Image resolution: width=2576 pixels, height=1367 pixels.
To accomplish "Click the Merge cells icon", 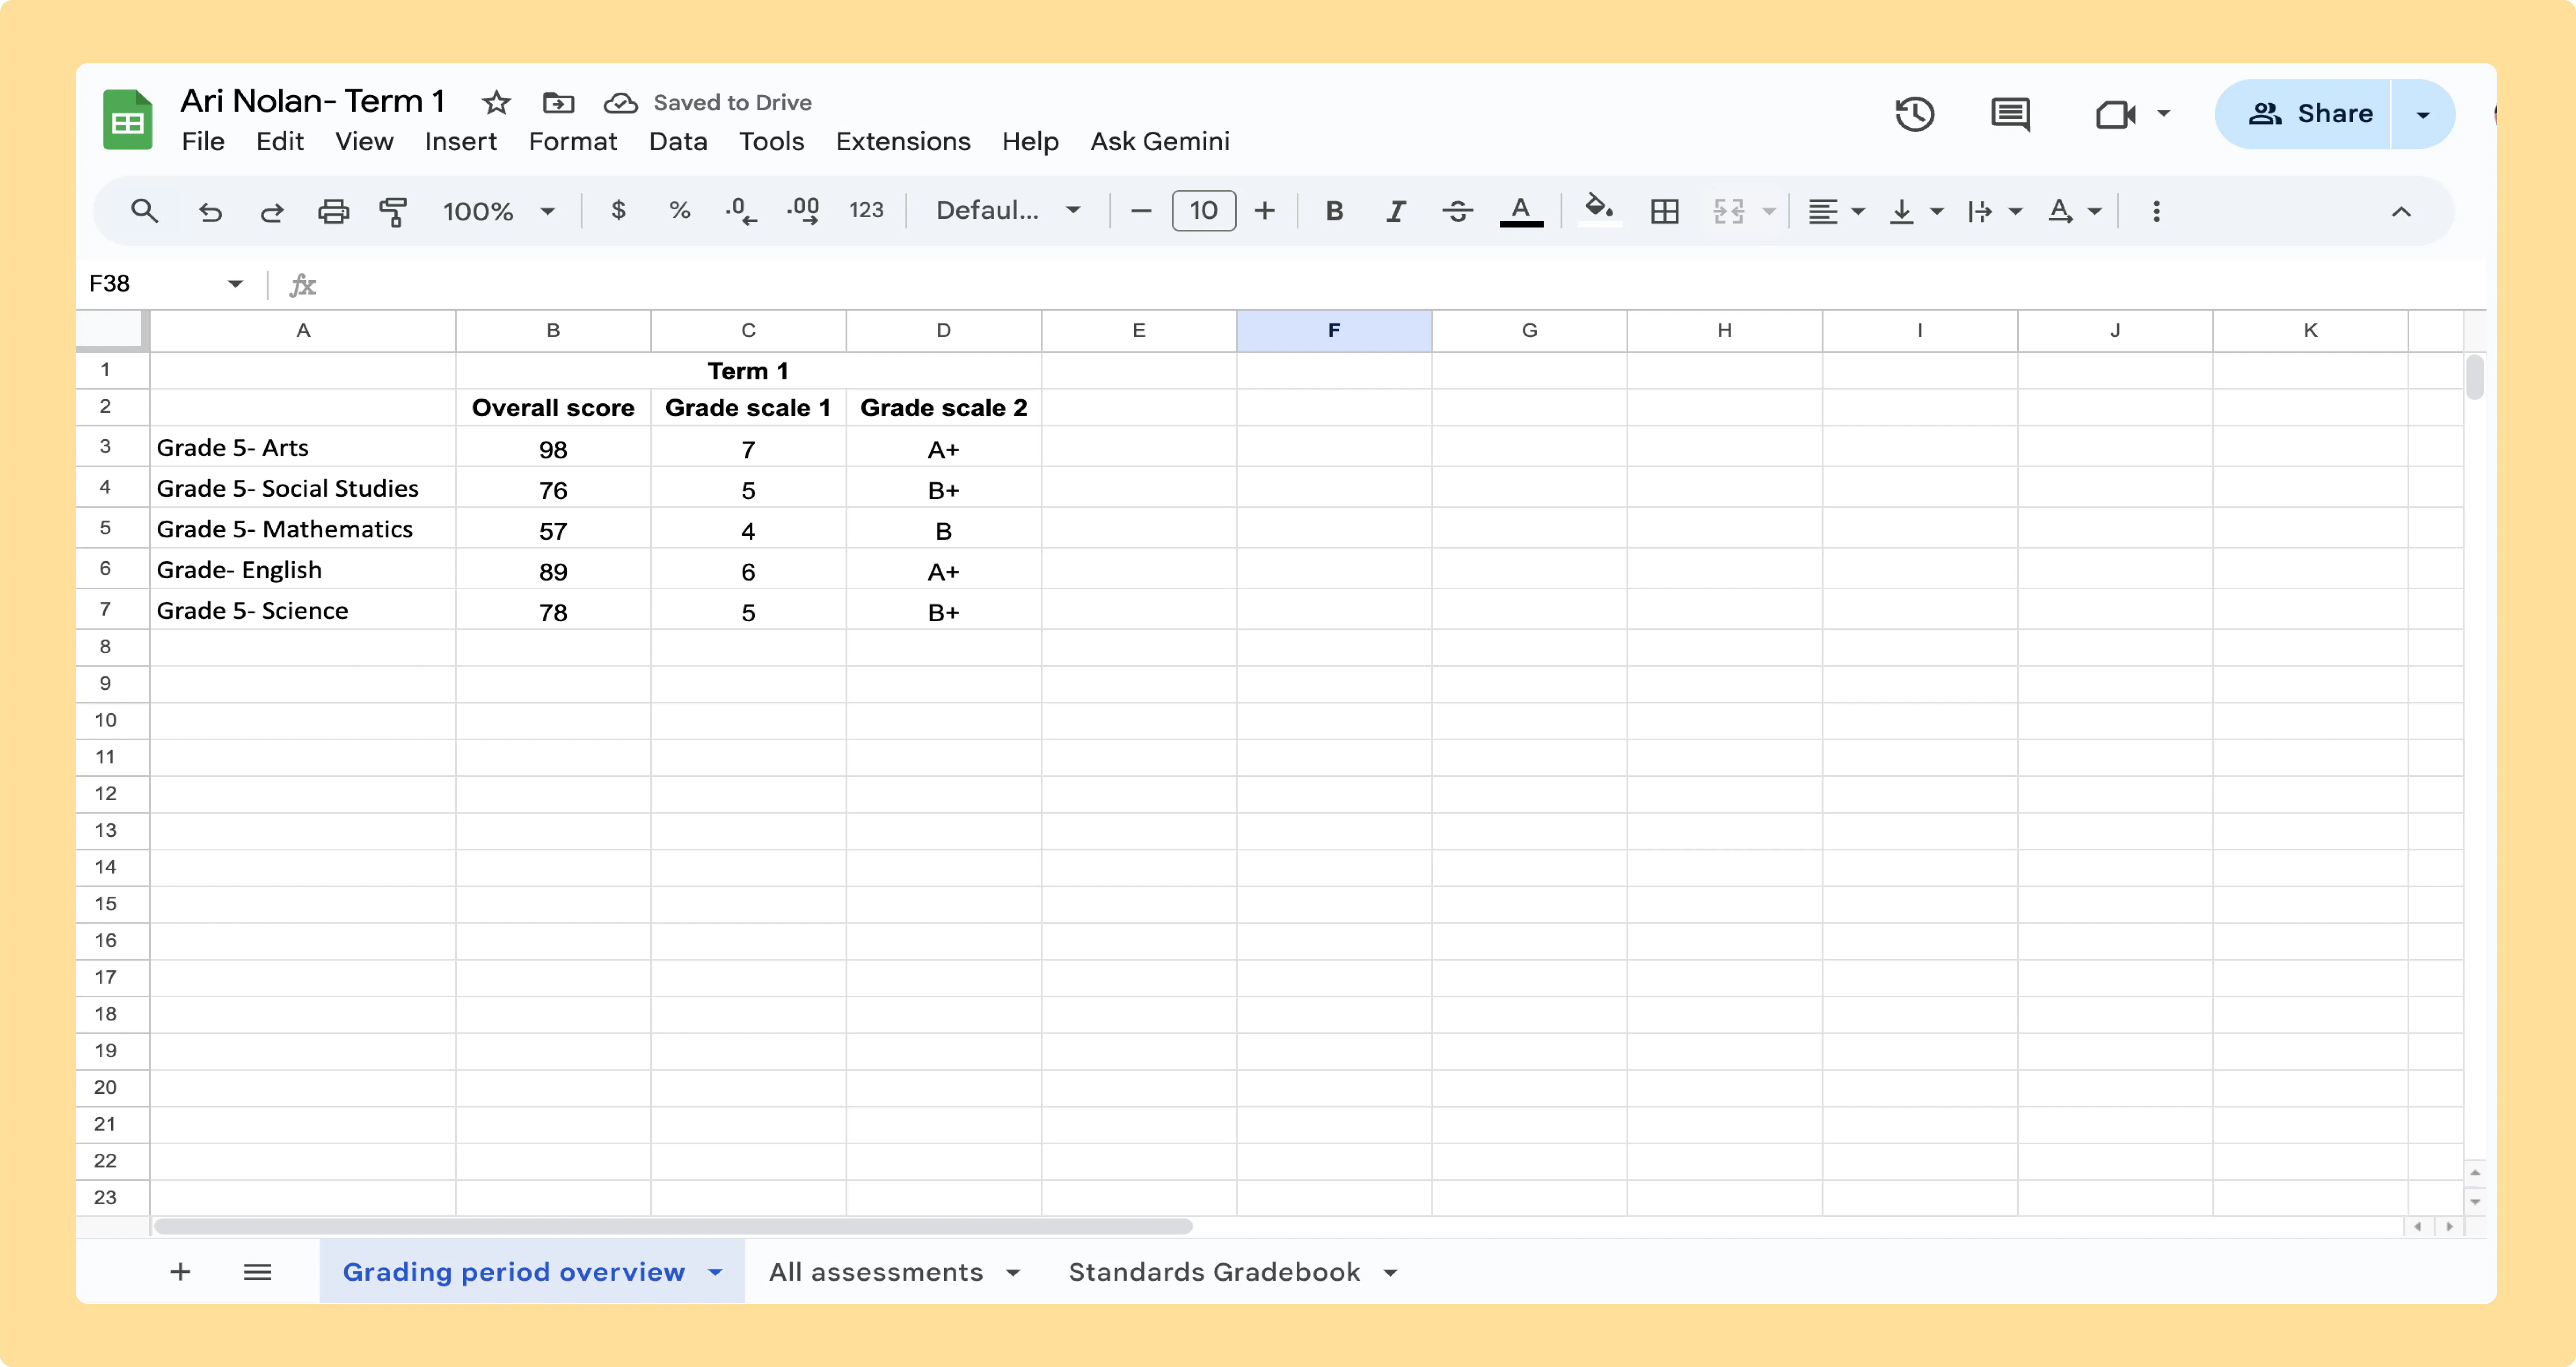I will 1729,211.
